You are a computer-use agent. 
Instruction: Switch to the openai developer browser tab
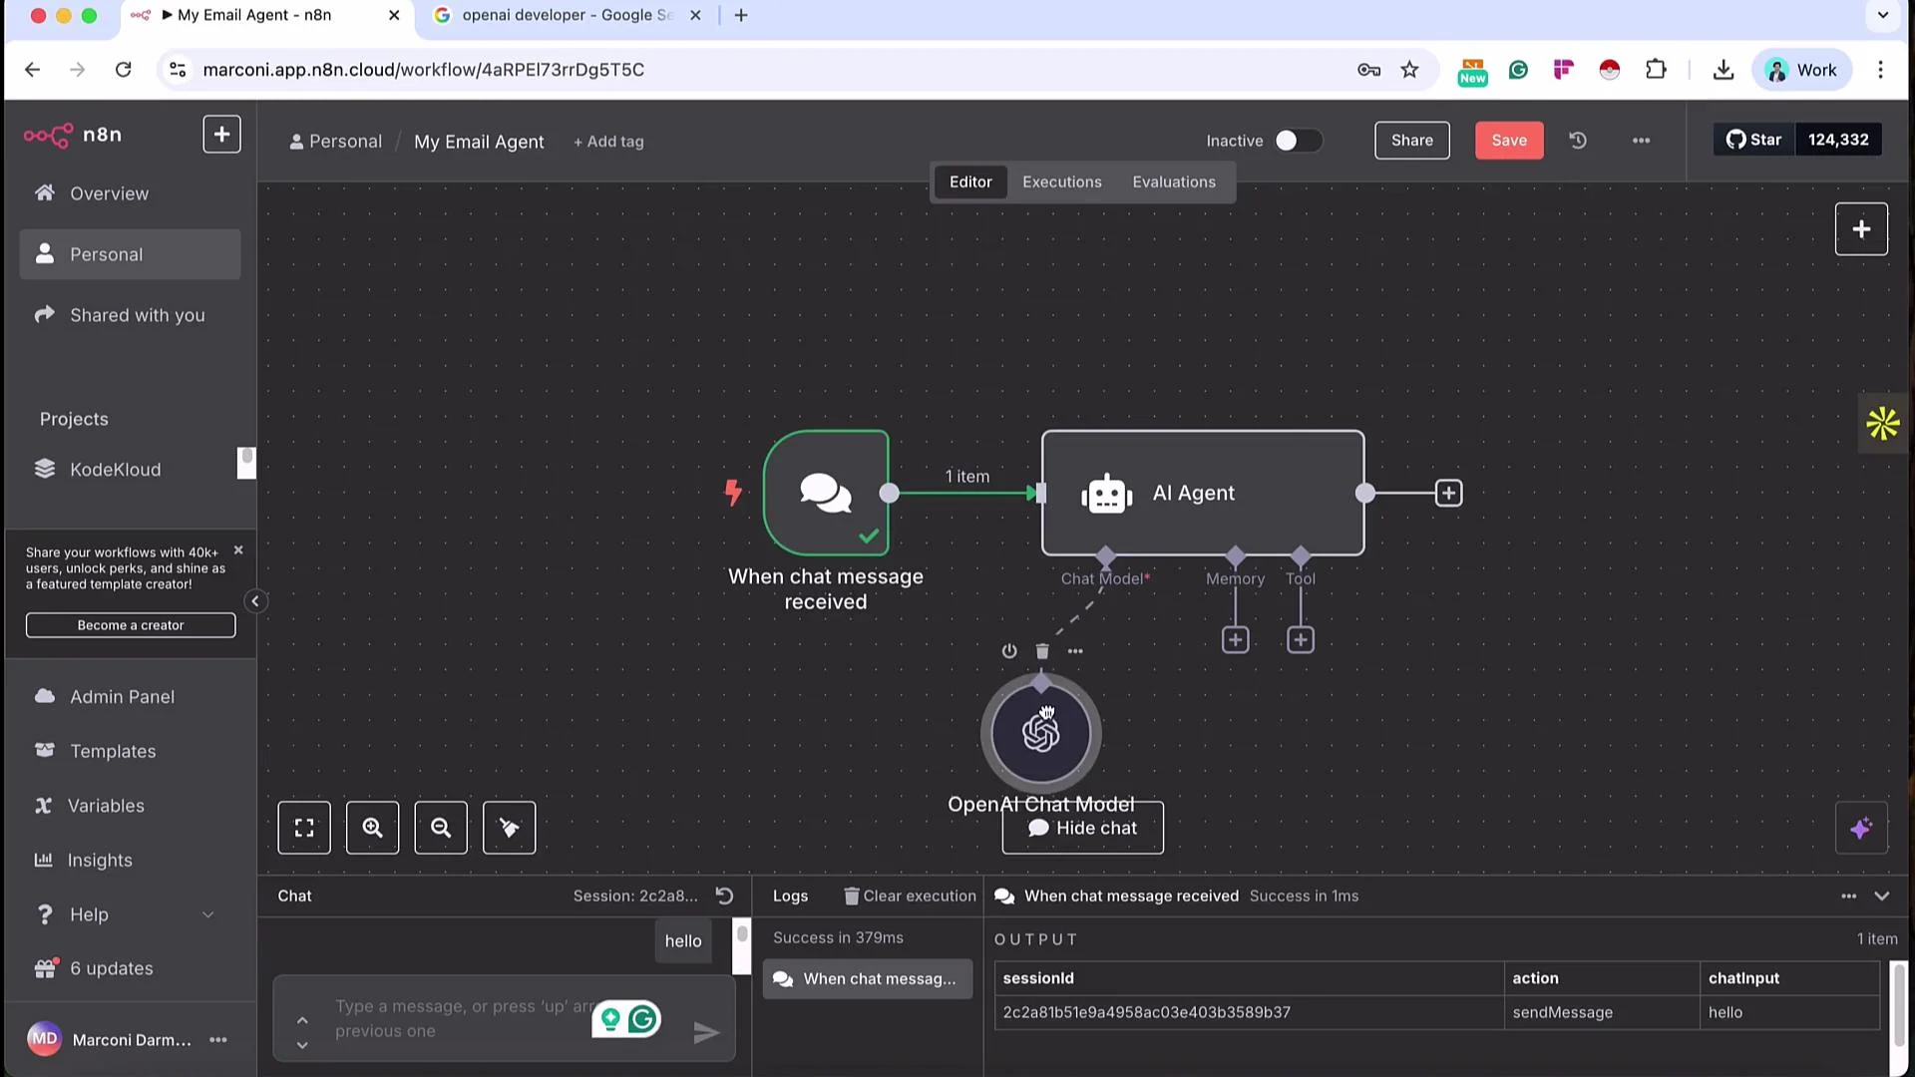tap(568, 15)
